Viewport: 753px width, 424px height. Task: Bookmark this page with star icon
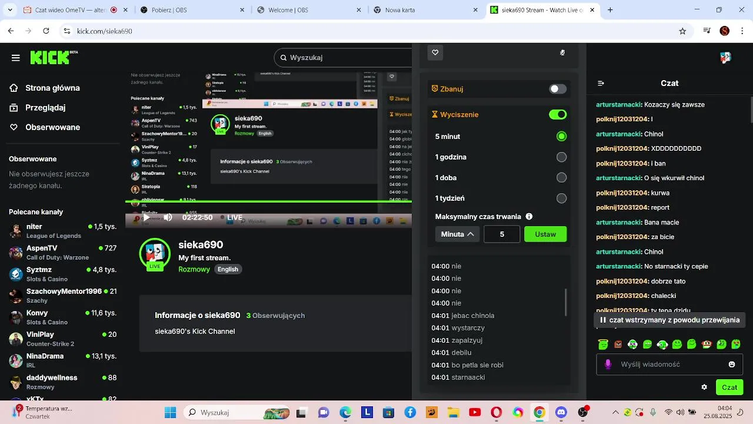pyautogui.click(x=682, y=31)
